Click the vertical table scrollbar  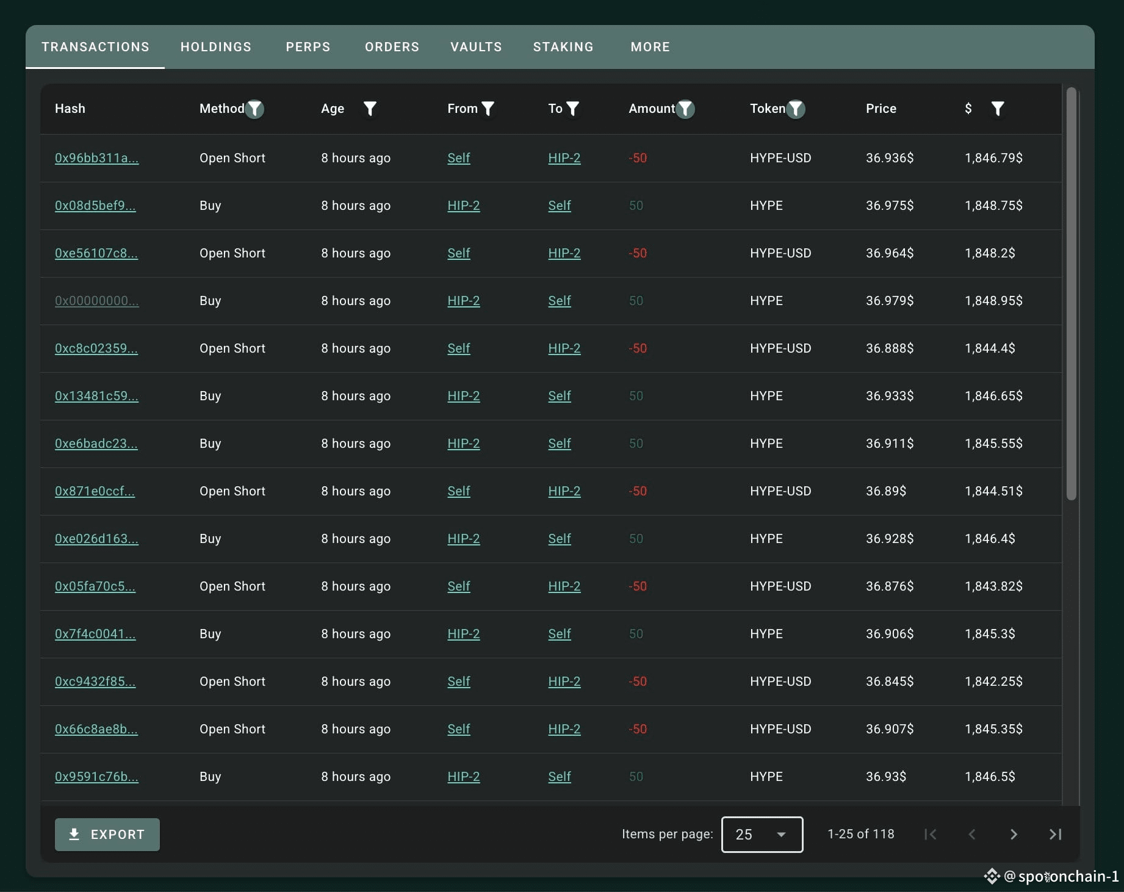pyautogui.click(x=1072, y=294)
